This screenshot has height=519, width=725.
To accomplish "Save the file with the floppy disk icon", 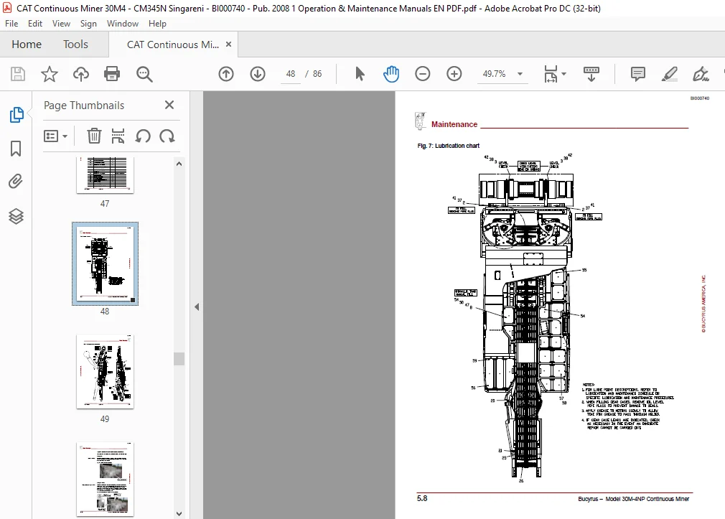I will tap(18, 74).
